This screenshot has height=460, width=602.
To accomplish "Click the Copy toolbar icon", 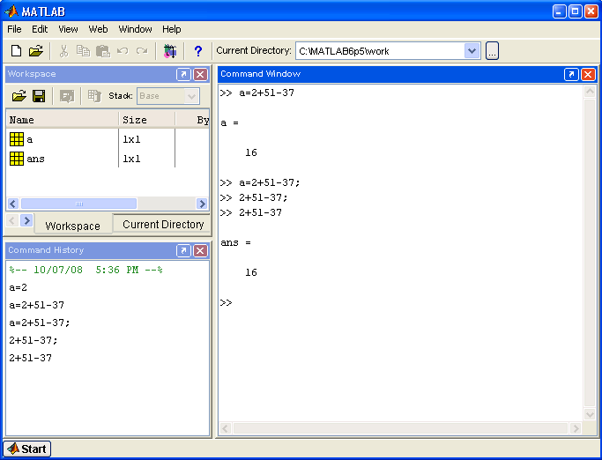I will 83,51.
